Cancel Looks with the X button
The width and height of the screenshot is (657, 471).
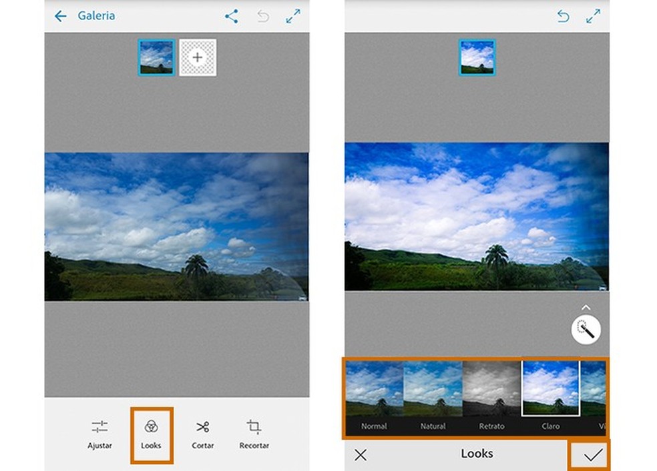click(361, 455)
